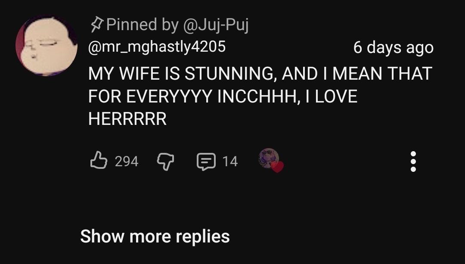Click the pin icon beside Pinned by
465x264 pixels.
pos(96,25)
